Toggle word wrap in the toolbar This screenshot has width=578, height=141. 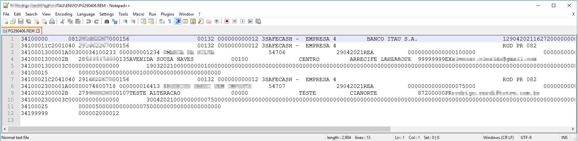[x=162, y=21]
